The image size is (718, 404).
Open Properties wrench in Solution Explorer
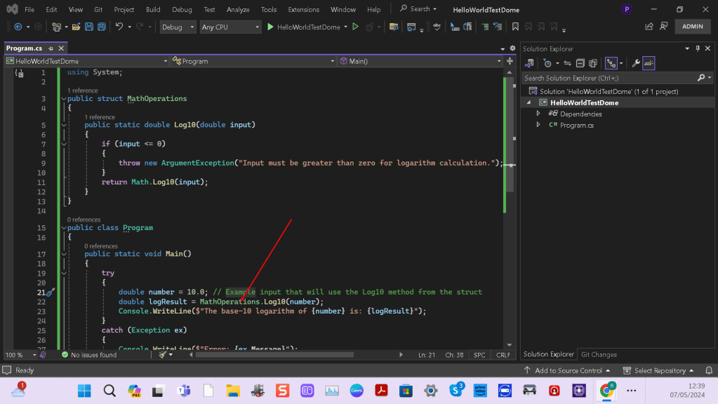pyautogui.click(x=636, y=63)
